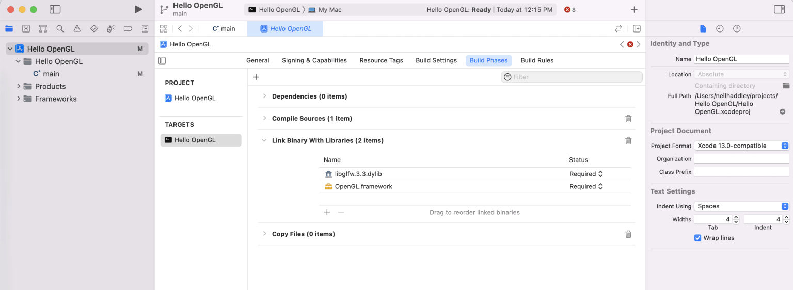This screenshot has height=290, width=793.
Task: Open the Issue navigator warning icon
Action: click(77, 29)
